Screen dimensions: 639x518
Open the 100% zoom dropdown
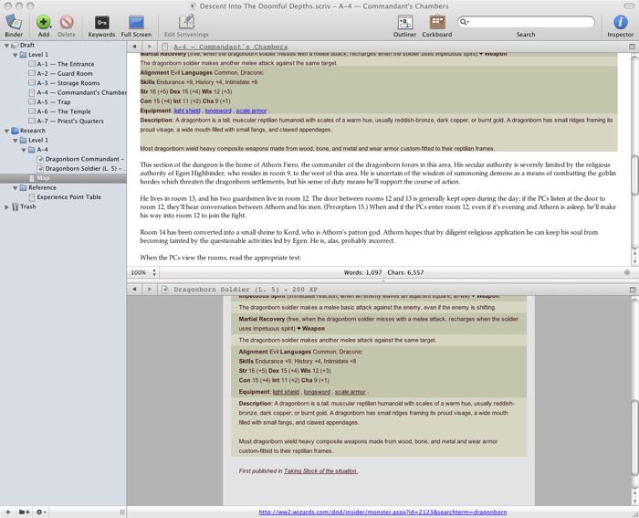142,272
